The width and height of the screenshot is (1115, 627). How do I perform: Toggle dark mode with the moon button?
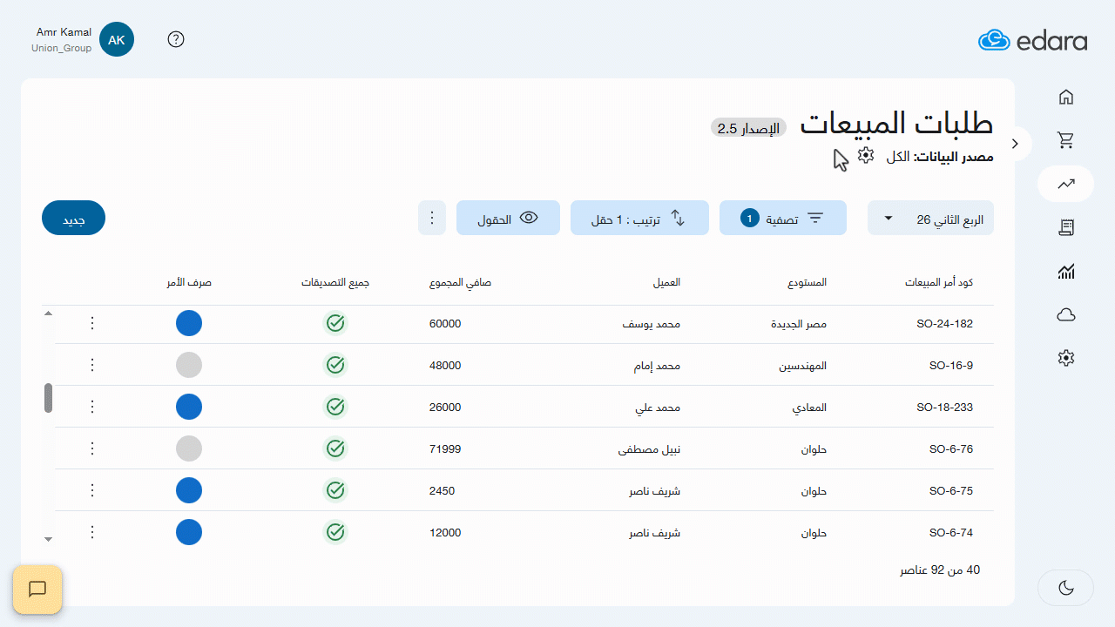1066,588
